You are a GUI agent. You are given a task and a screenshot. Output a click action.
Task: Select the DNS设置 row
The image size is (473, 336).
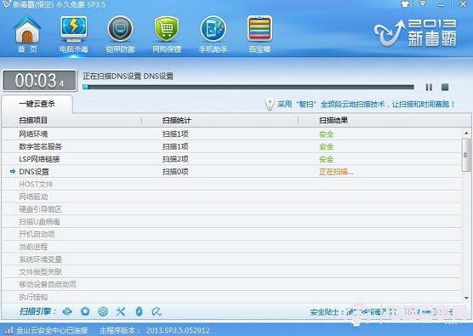click(231, 172)
